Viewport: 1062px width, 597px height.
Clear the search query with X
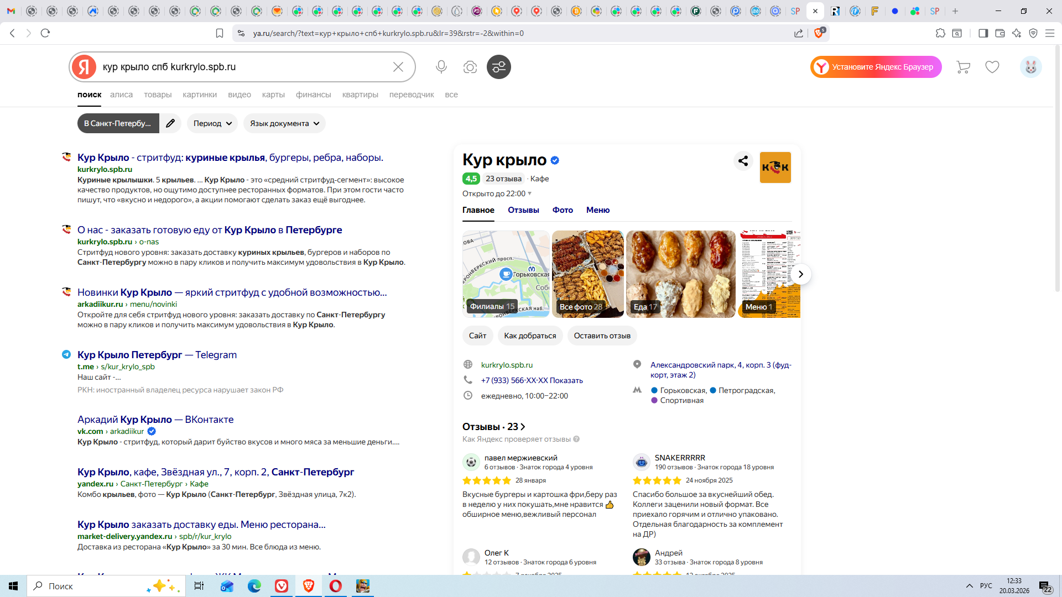pyautogui.click(x=398, y=67)
